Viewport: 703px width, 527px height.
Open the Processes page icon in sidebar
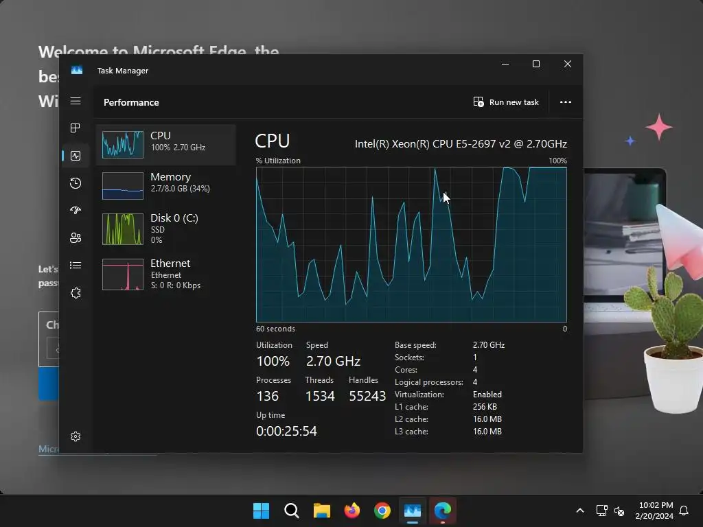(x=76, y=128)
